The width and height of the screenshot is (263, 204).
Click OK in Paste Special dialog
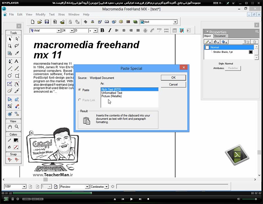tap(174, 78)
